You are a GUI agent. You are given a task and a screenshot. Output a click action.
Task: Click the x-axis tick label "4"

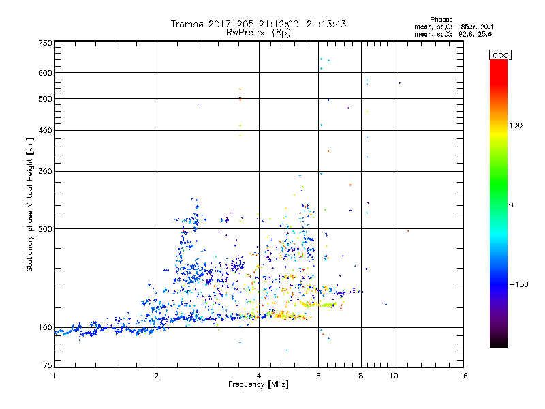[x=259, y=376]
